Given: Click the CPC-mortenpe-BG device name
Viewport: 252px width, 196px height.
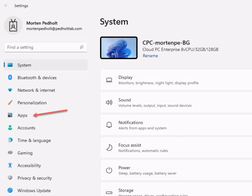Looking at the screenshot, I should click(x=166, y=43).
